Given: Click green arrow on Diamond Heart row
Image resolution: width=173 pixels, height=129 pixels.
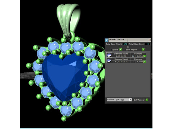Looking at the screenshot, I should pyautogui.click(x=145, y=62).
